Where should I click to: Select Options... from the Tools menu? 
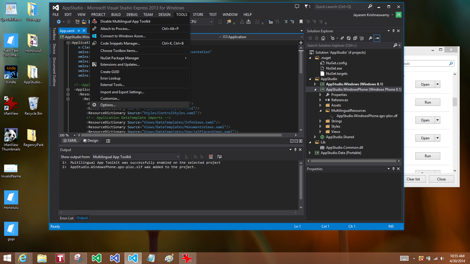pyautogui.click(x=108, y=105)
